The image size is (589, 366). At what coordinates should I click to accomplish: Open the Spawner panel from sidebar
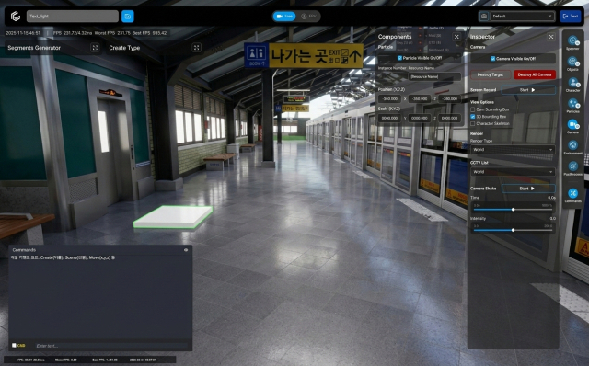click(572, 40)
